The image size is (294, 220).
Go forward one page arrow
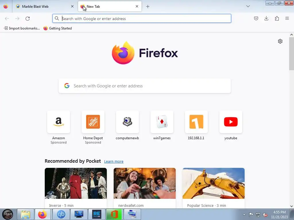click(x=17, y=19)
